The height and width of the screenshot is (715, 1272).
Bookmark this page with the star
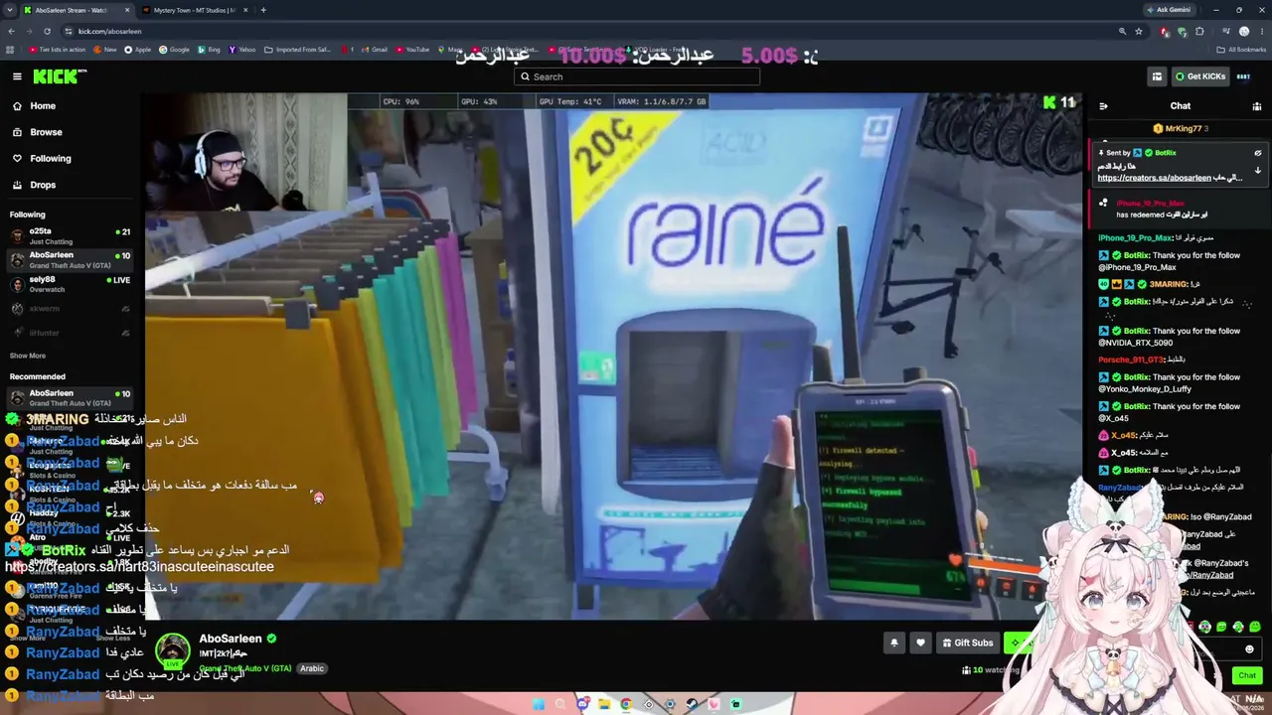pyautogui.click(x=1139, y=31)
